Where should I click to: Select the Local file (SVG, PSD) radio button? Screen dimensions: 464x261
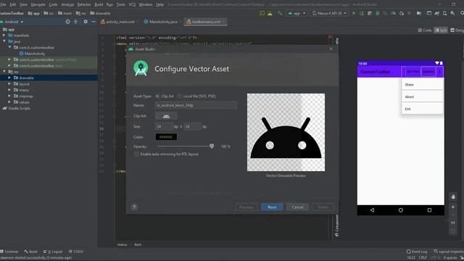(179, 96)
